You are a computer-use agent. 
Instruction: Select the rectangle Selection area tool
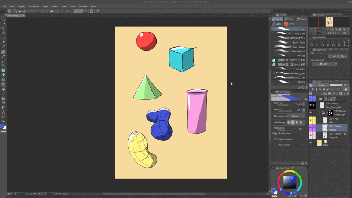point(3,38)
